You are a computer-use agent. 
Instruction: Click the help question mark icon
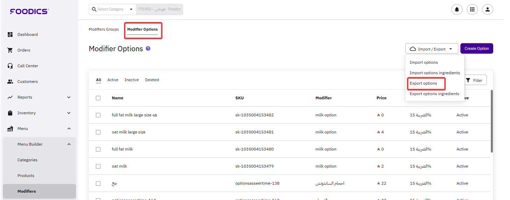[x=148, y=49]
